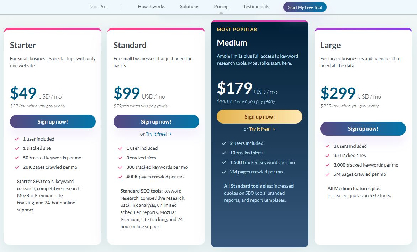
Task: Sign up for the Medium plan
Action: pos(259,117)
